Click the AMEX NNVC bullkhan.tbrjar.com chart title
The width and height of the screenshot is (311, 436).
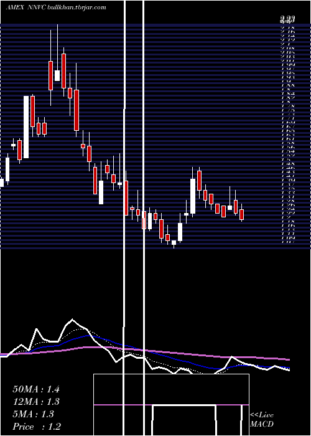tap(56, 7)
